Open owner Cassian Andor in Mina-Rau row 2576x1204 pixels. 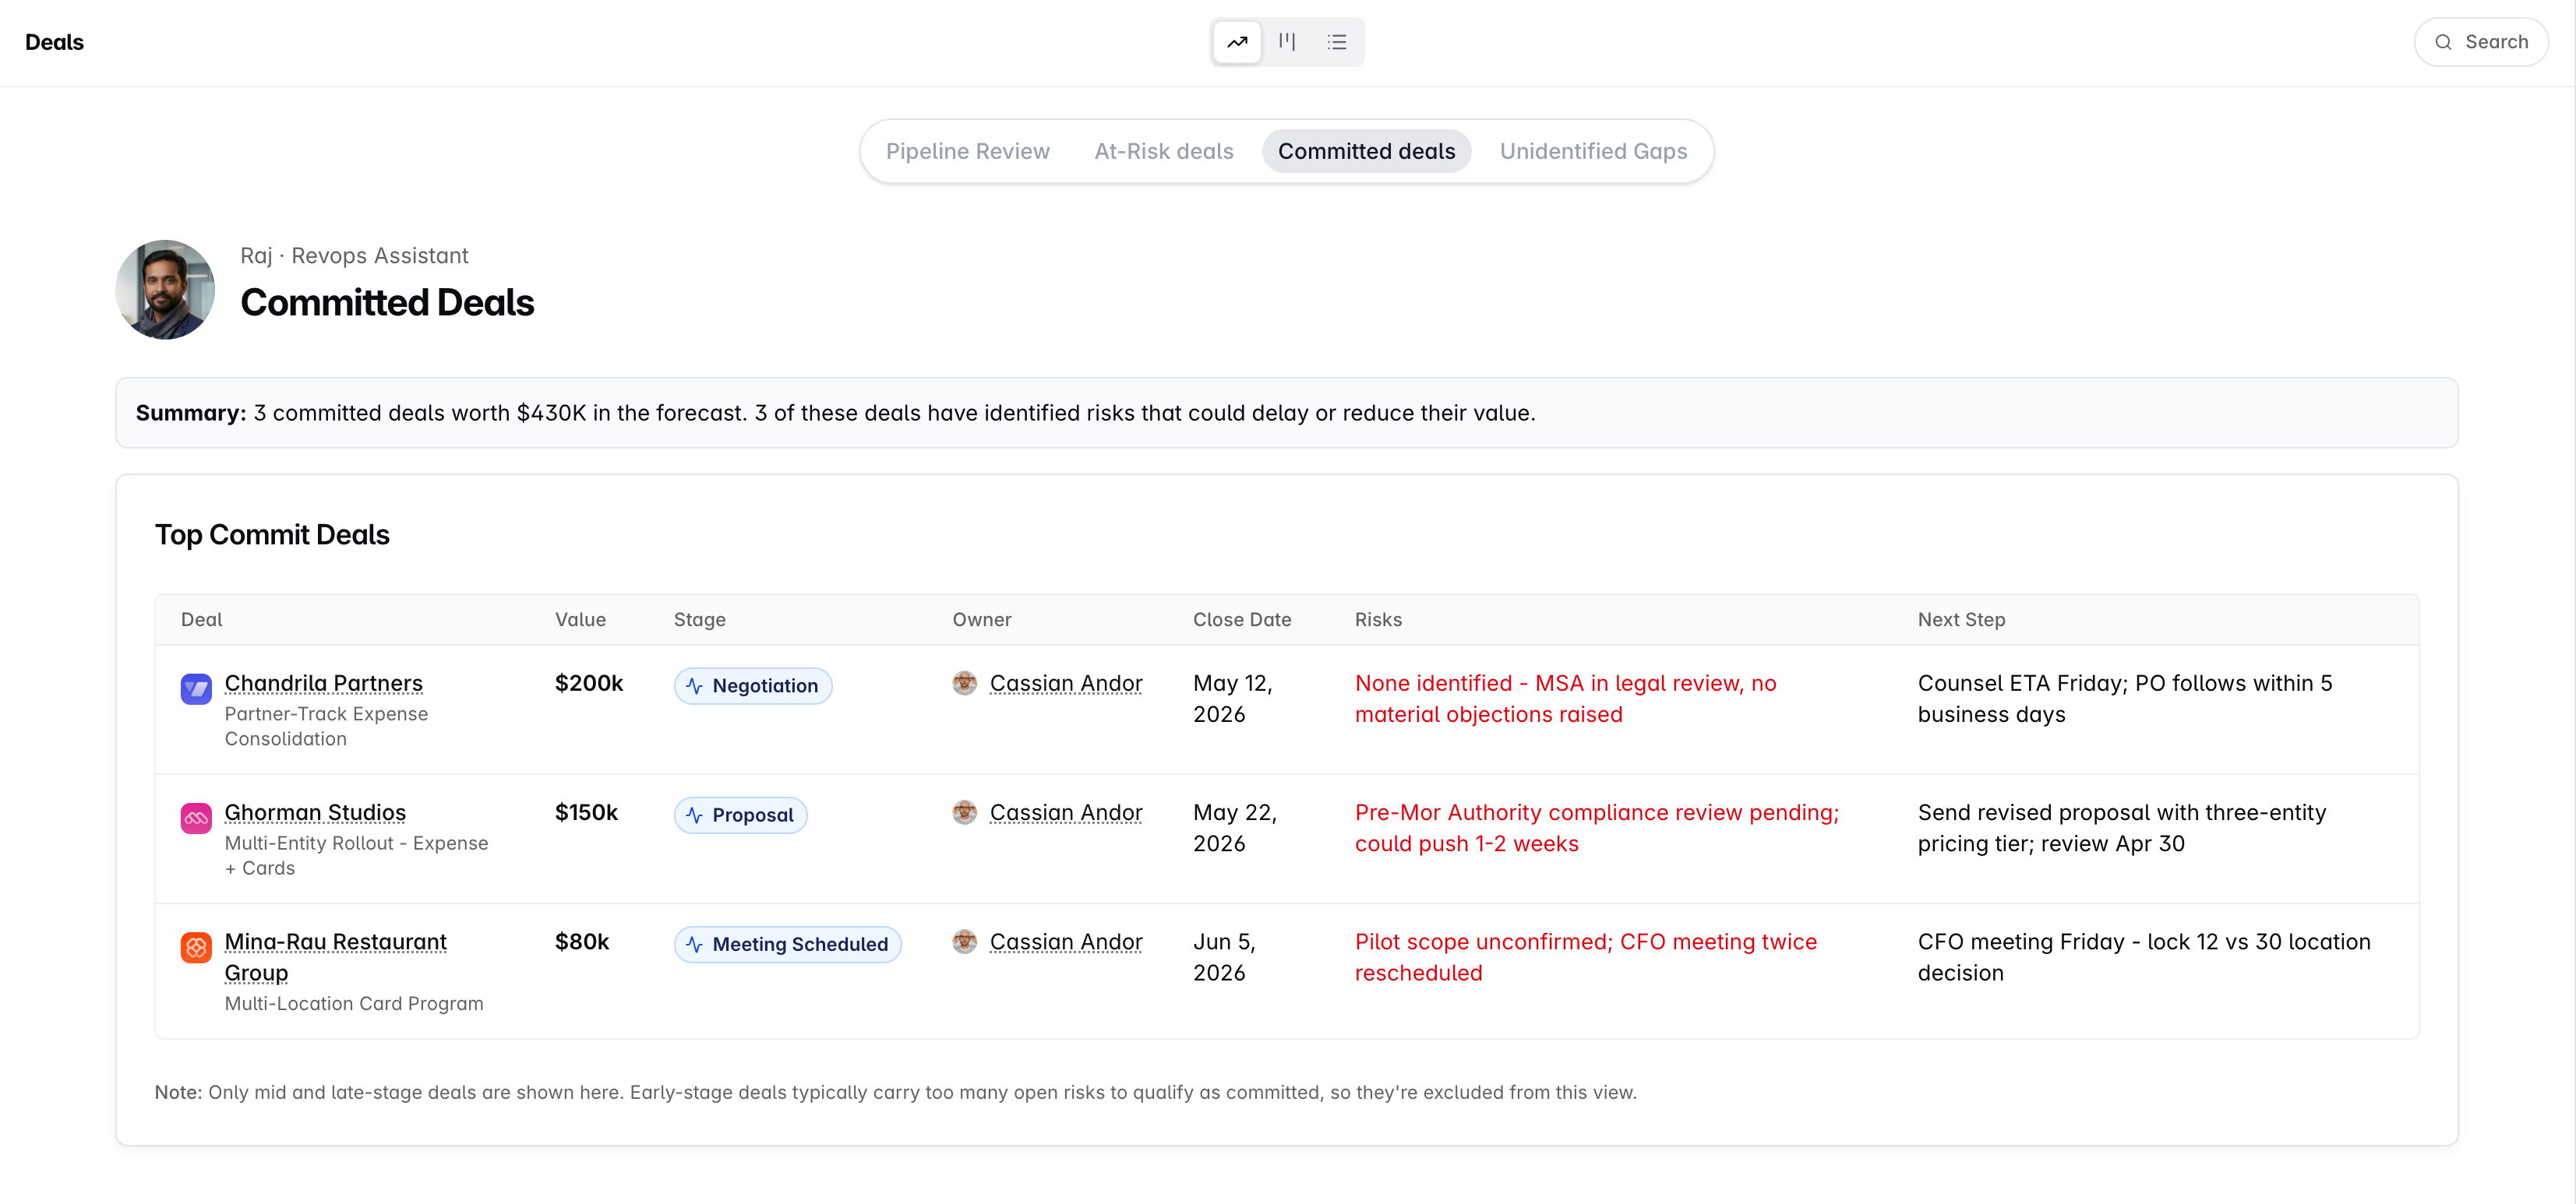(1066, 942)
